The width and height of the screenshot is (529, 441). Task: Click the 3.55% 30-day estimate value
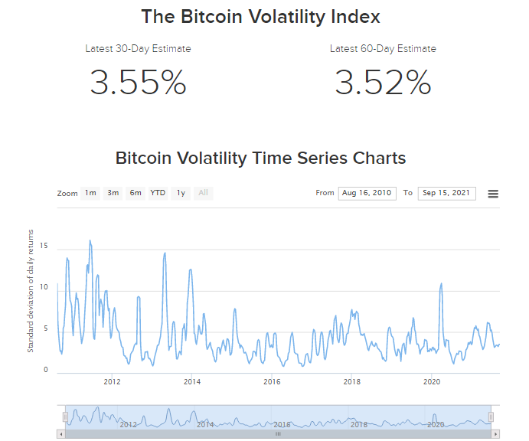(138, 83)
